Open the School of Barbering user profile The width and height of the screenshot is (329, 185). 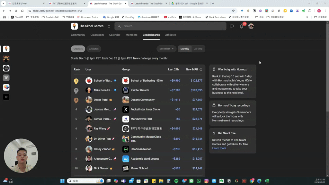(x=103, y=81)
